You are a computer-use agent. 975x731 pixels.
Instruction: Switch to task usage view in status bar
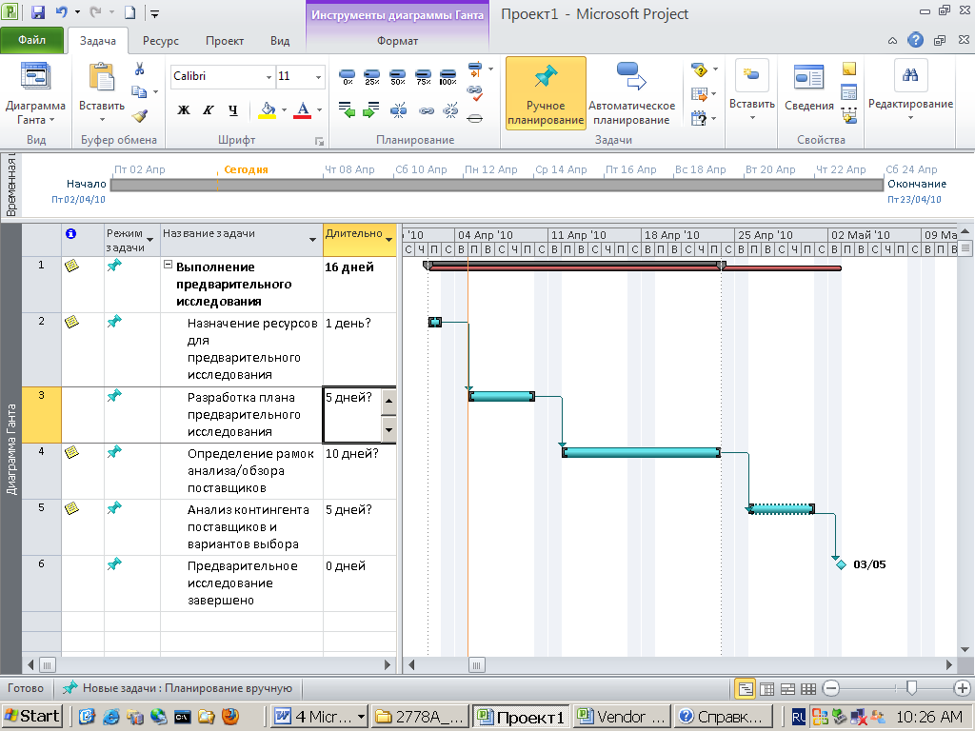767,689
